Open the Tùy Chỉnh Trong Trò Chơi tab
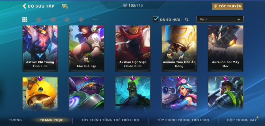Screen dimensions: 265x126 click(x=183, y=120)
